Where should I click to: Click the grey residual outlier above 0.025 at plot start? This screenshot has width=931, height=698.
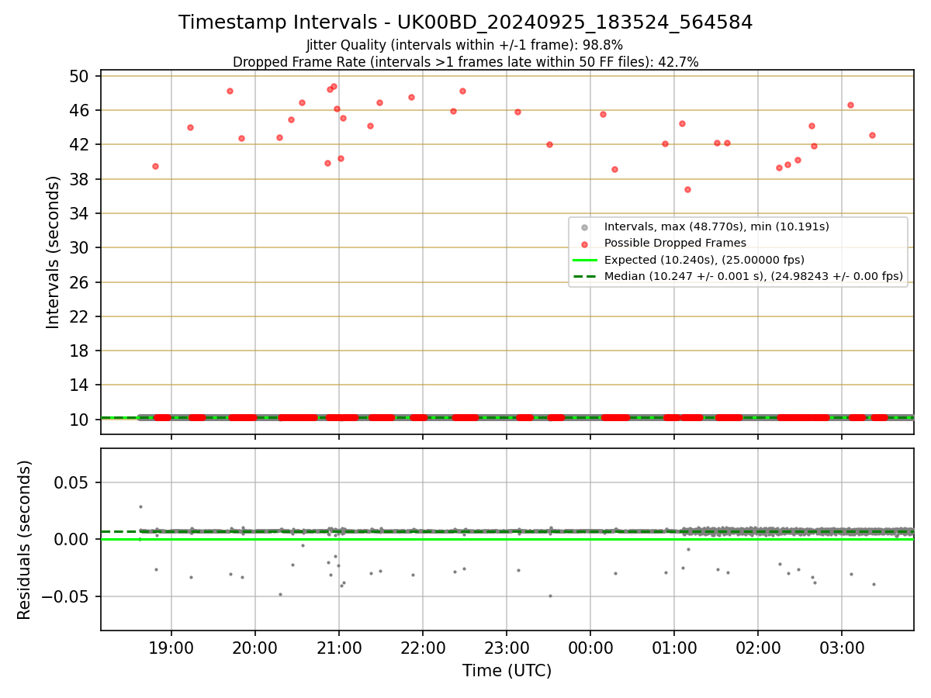point(140,506)
